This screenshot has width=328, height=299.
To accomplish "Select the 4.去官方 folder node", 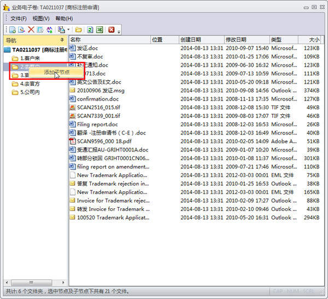I will click(x=30, y=84).
